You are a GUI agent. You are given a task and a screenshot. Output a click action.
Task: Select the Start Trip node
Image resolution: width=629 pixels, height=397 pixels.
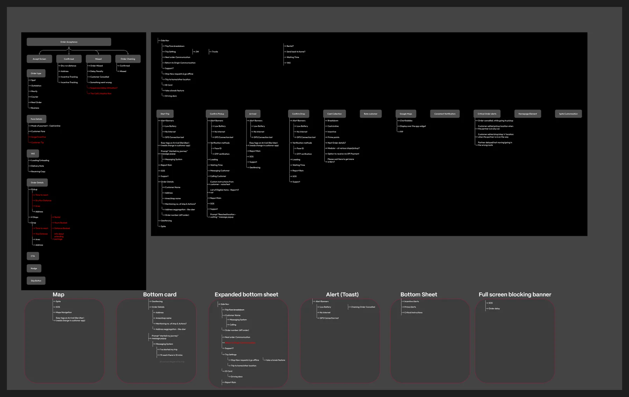tap(165, 114)
